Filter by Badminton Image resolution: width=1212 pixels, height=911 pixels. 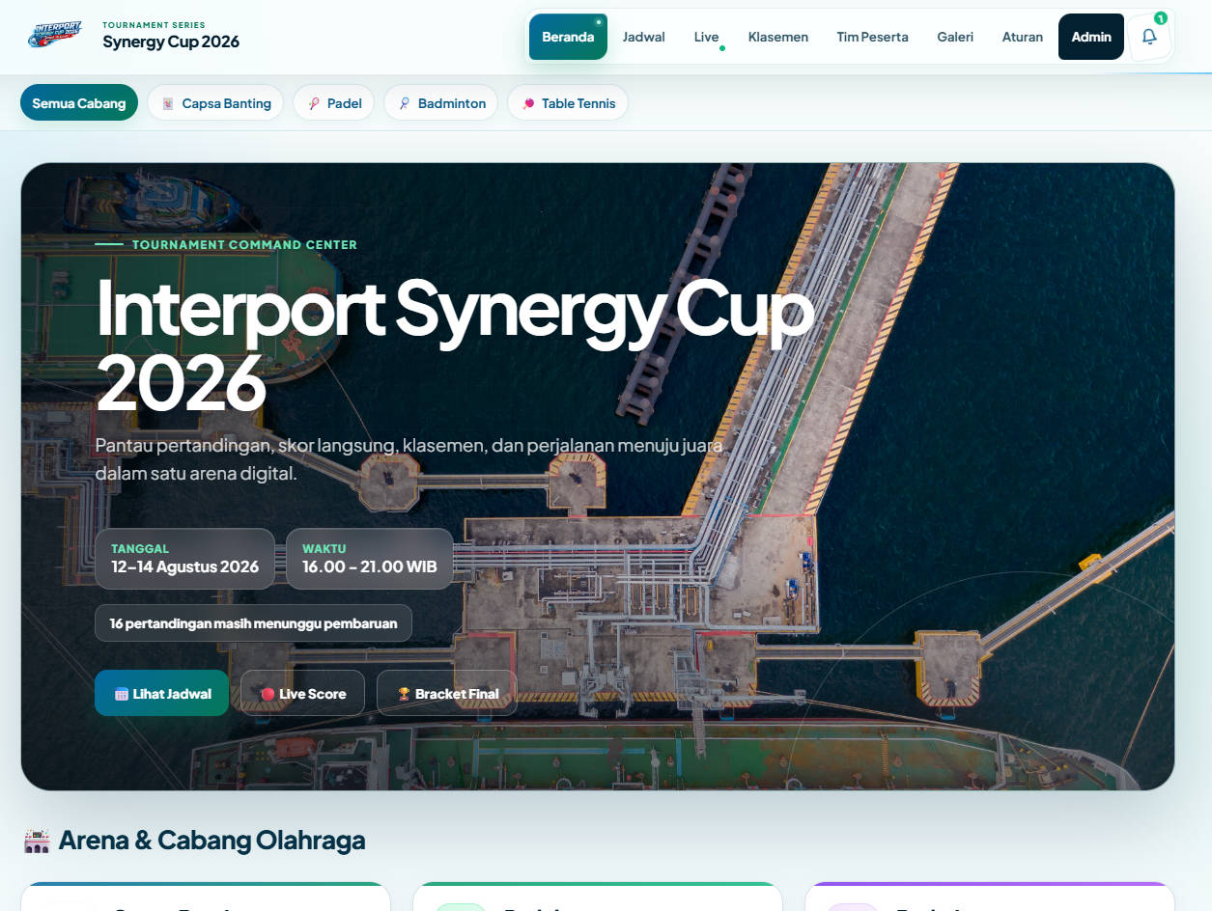[440, 103]
